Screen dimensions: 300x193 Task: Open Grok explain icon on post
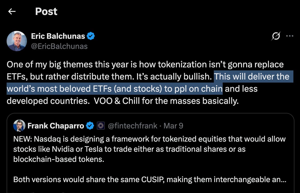point(276,36)
